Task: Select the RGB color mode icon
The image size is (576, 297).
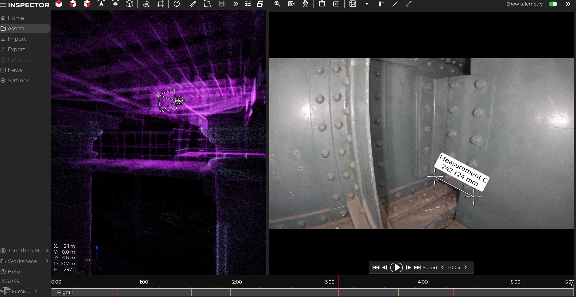Action: 305,4
